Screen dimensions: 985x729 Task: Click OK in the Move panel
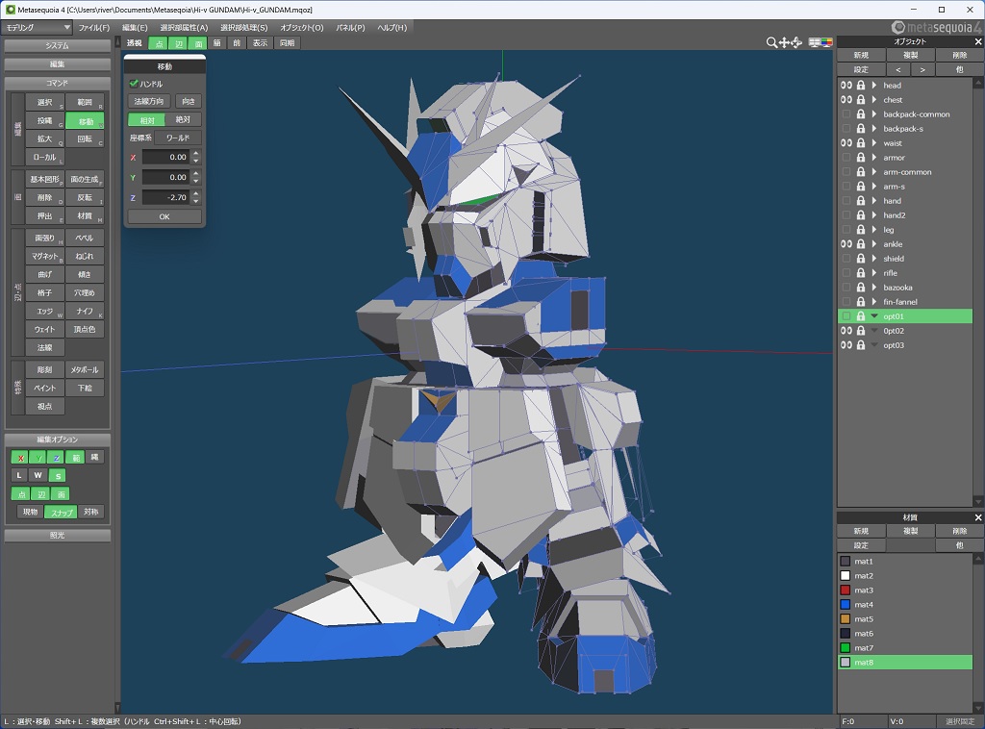(164, 216)
